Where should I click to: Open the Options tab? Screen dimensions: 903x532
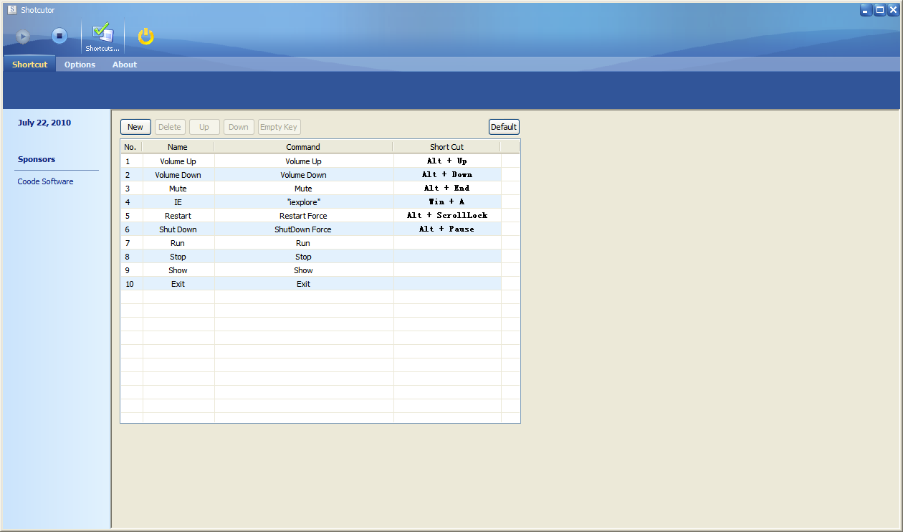[x=80, y=65]
